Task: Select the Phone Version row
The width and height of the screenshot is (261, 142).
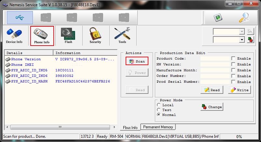Action: (x=61, y=59)
